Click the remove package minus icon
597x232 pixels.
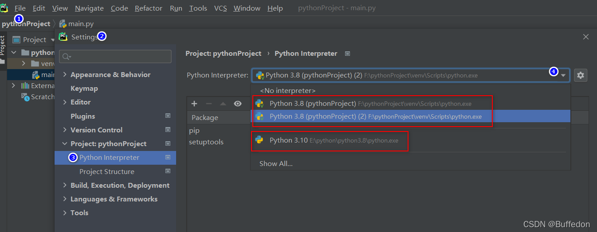coord(209,104)
